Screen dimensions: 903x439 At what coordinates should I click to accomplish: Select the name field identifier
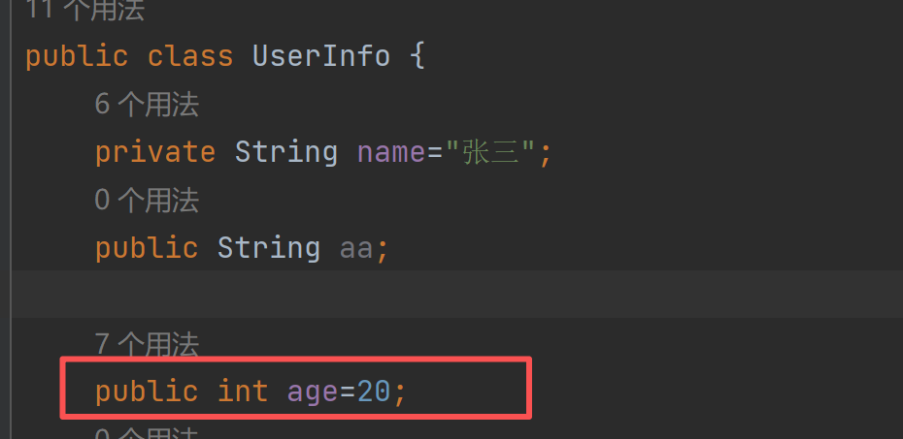390,152
